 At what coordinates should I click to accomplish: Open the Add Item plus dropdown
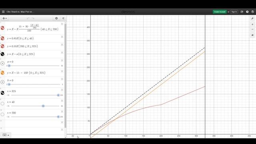[4, 18]
